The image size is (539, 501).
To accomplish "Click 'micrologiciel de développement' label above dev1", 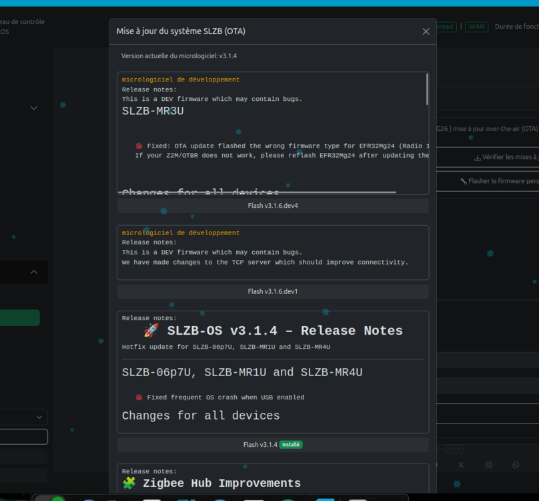I will pos(181,232).
